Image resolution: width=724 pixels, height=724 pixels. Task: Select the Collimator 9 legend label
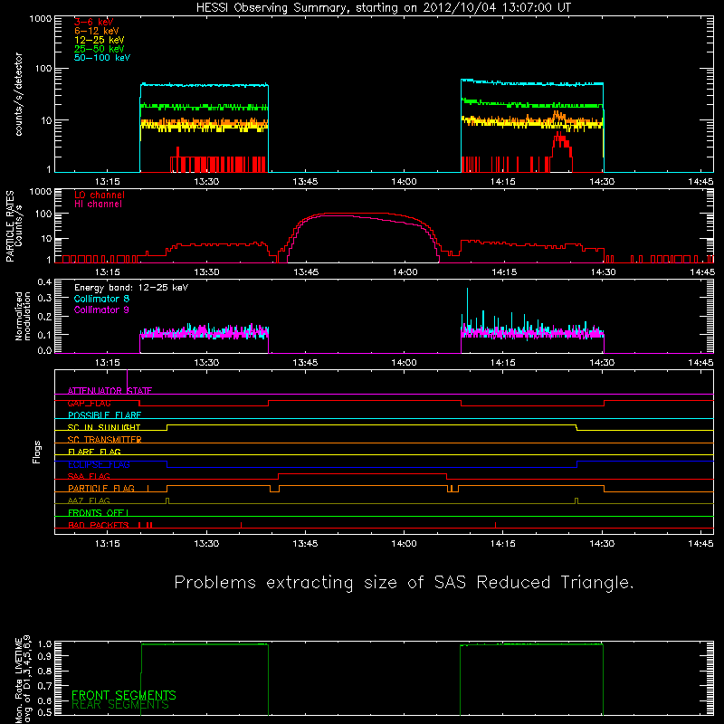click(x=101, y=310)
